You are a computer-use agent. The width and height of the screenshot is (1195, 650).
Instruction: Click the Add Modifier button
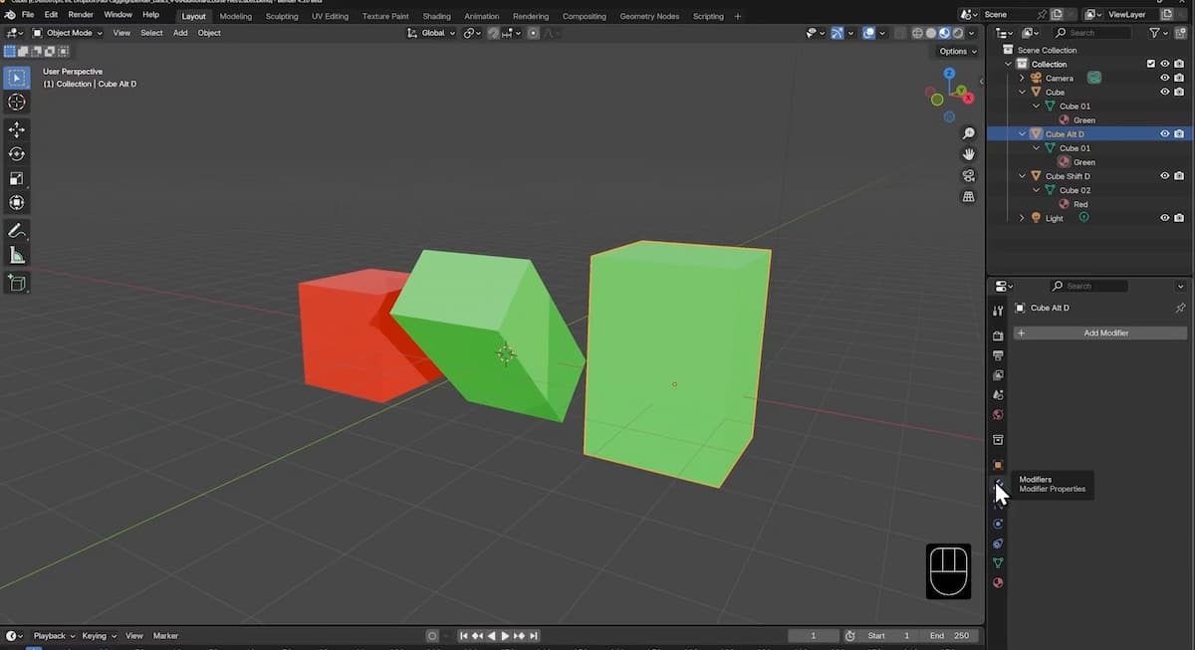(1100, 333)
